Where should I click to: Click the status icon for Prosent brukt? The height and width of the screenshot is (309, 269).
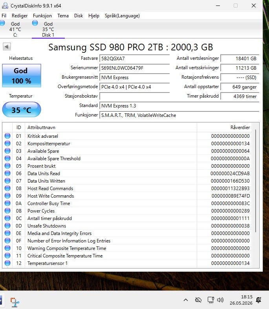(x=7, y=166)
